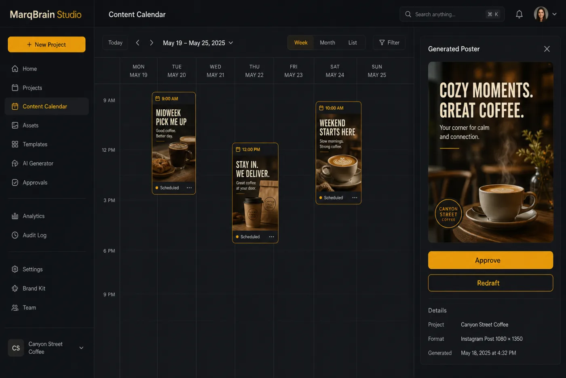Go to next week arrow
Image resolution: width=566 pixels, height=378 pixels.
[x=152, y=42]
